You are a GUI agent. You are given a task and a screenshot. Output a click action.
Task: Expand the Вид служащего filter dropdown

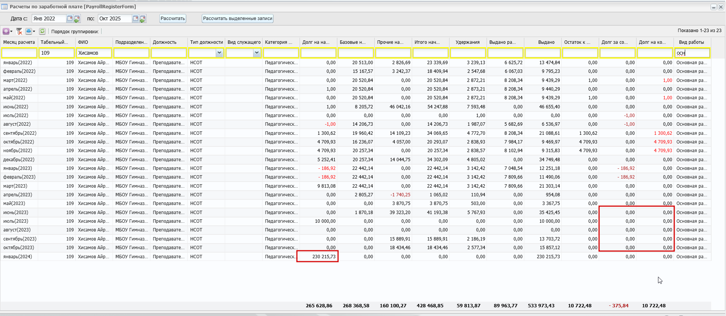pos(256,53)
